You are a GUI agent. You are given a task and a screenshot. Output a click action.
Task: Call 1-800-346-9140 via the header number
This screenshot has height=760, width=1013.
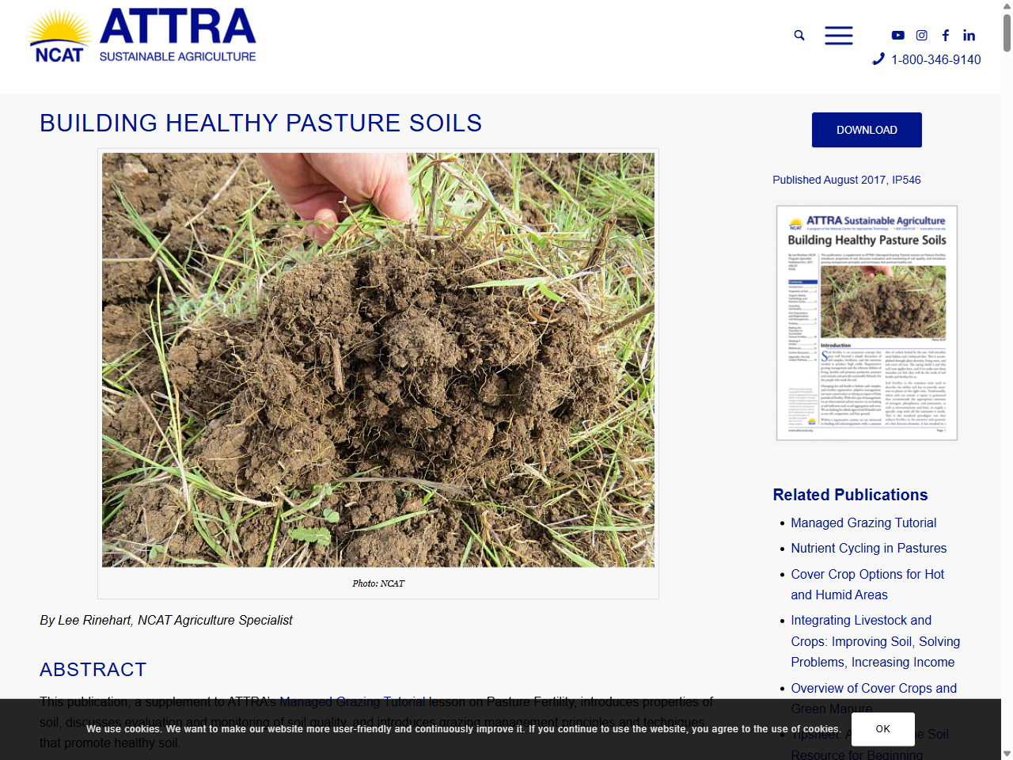click(935, 59)
